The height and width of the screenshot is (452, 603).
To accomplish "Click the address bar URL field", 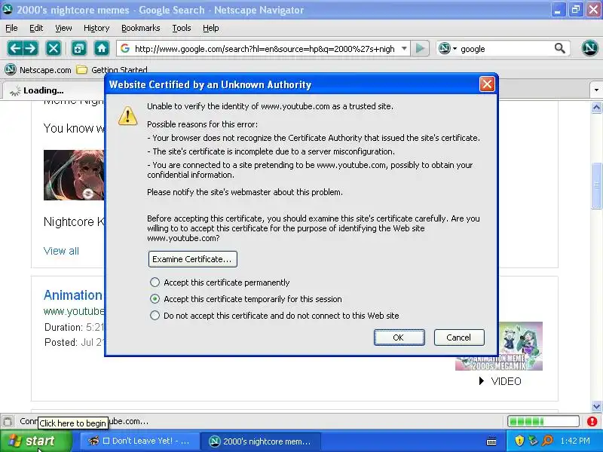I will click(265, 49).
